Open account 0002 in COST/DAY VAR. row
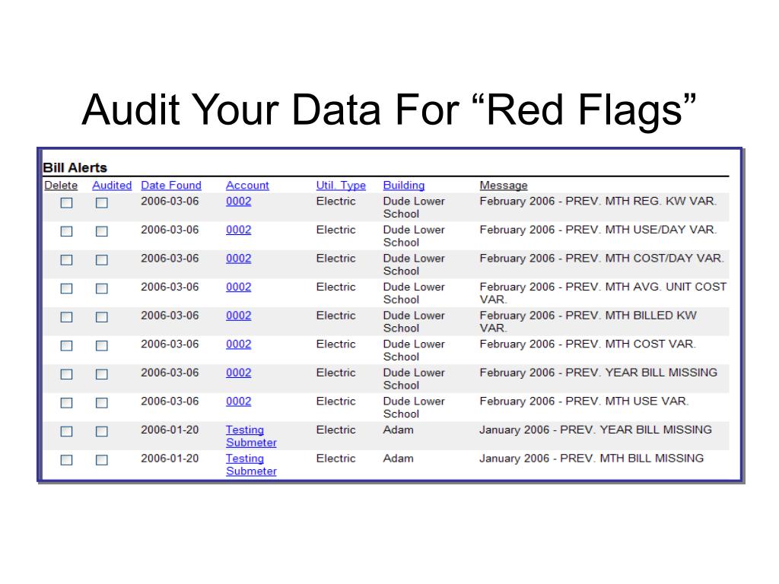The width and height of the screenshot is (779, 584). tap(238, 259)
